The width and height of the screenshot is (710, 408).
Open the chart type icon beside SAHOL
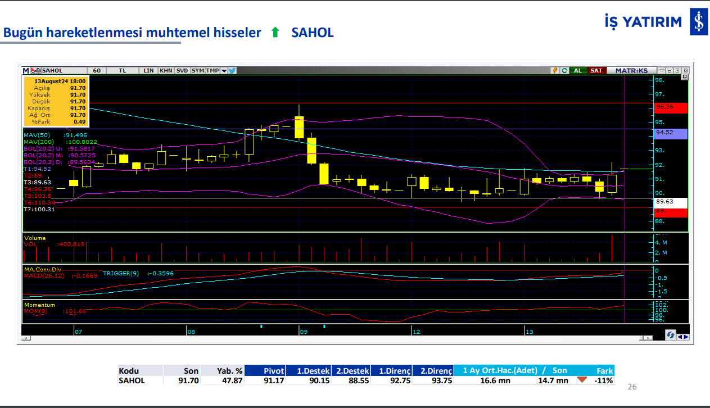point(35,70)
